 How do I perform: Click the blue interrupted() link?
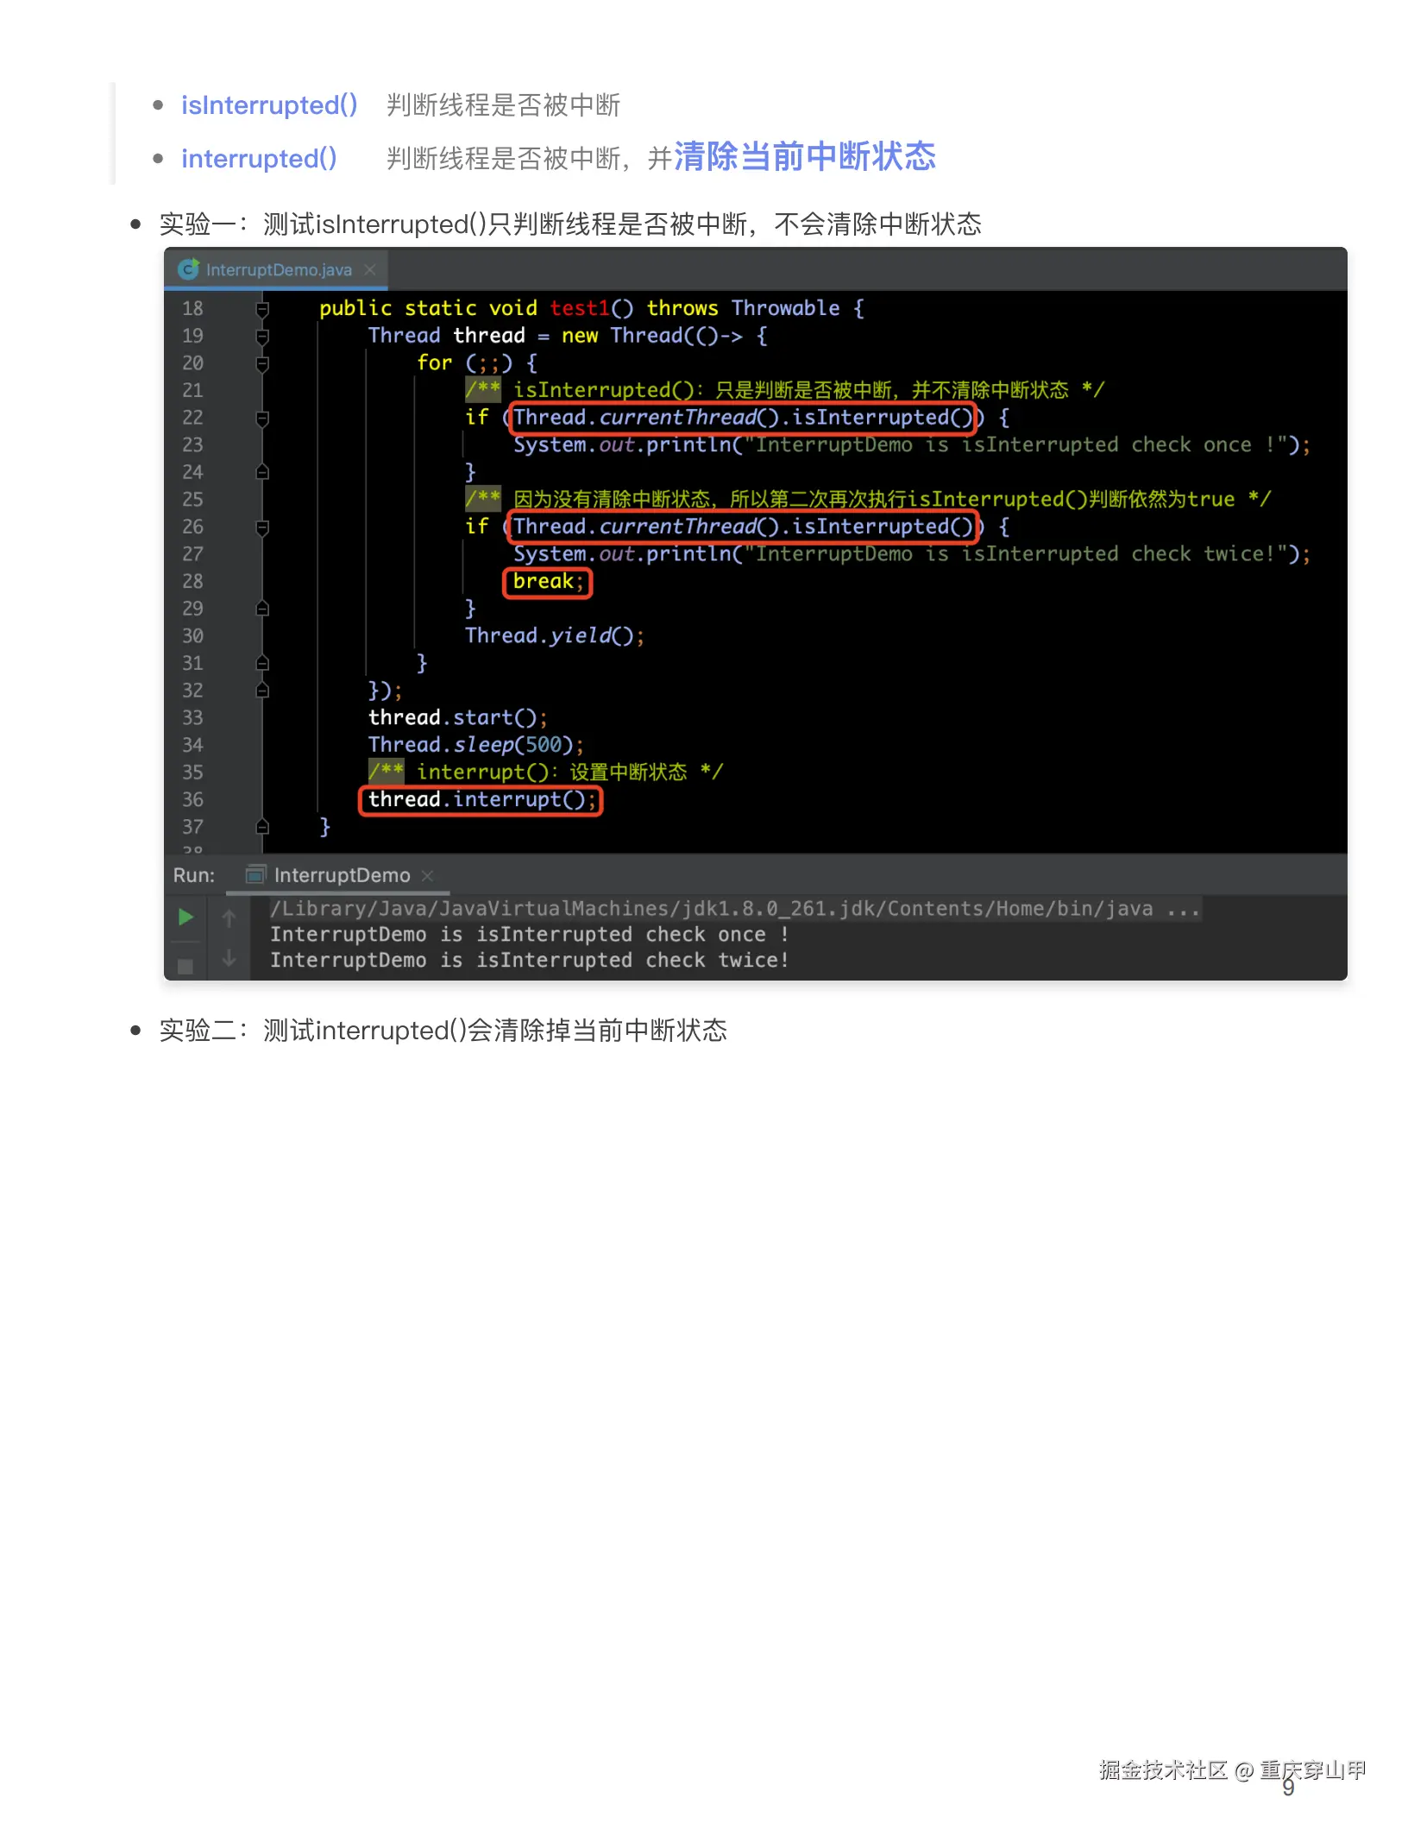pyautogui.click(x=259, y=158)
